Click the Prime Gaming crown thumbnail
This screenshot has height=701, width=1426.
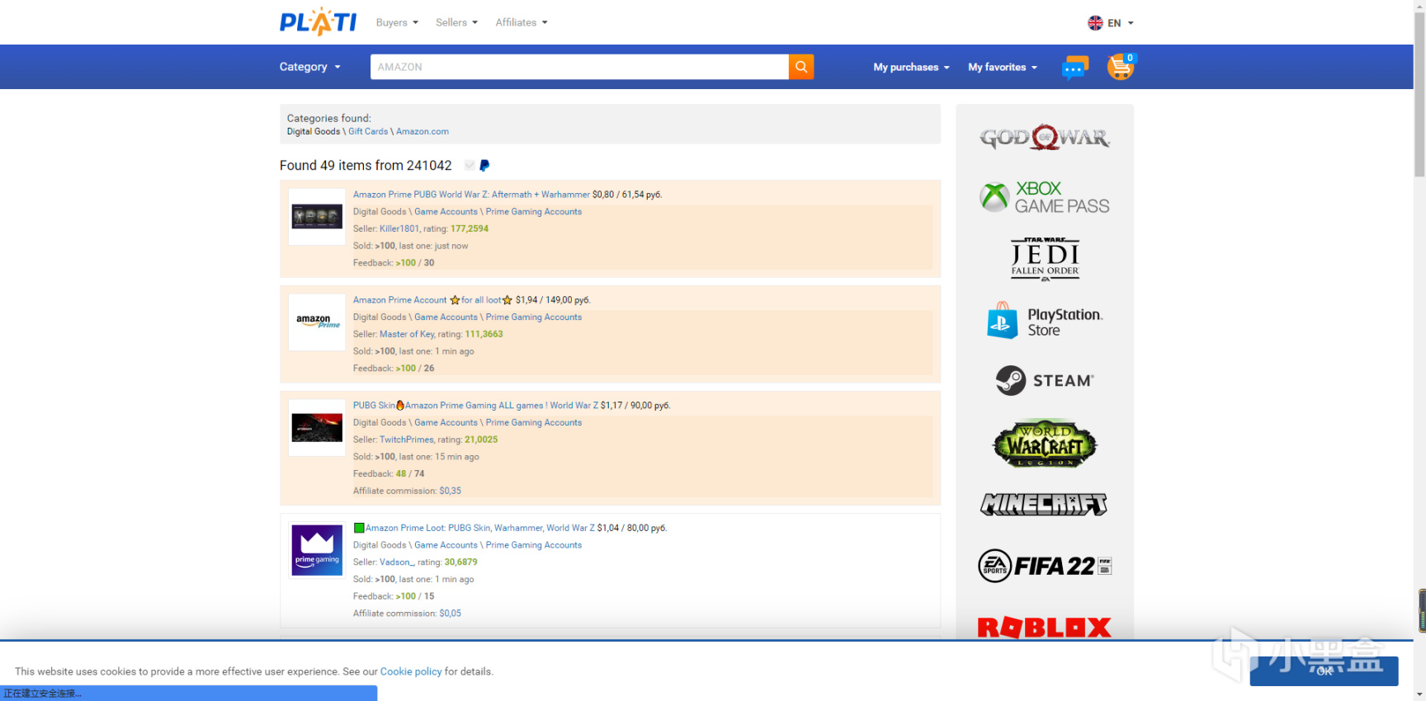tap(317, 550)
